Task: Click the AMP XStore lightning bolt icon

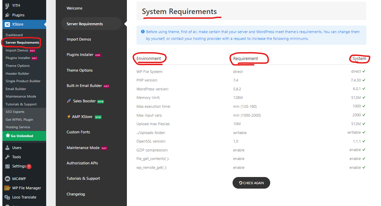Action: click(69, 117)
